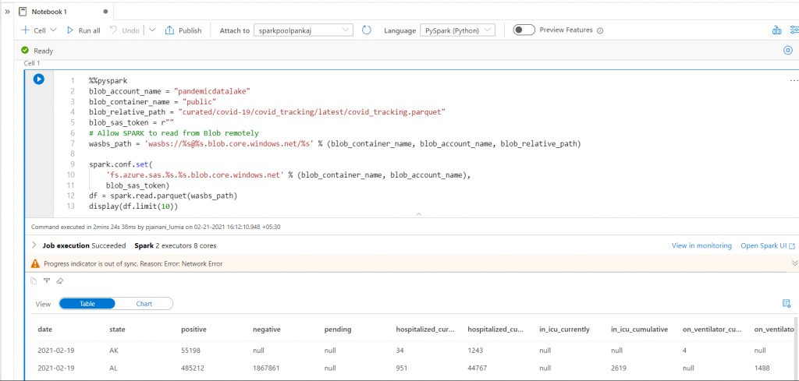
Task: Expand the network error warning banner
Action: (x=794, y=263)
